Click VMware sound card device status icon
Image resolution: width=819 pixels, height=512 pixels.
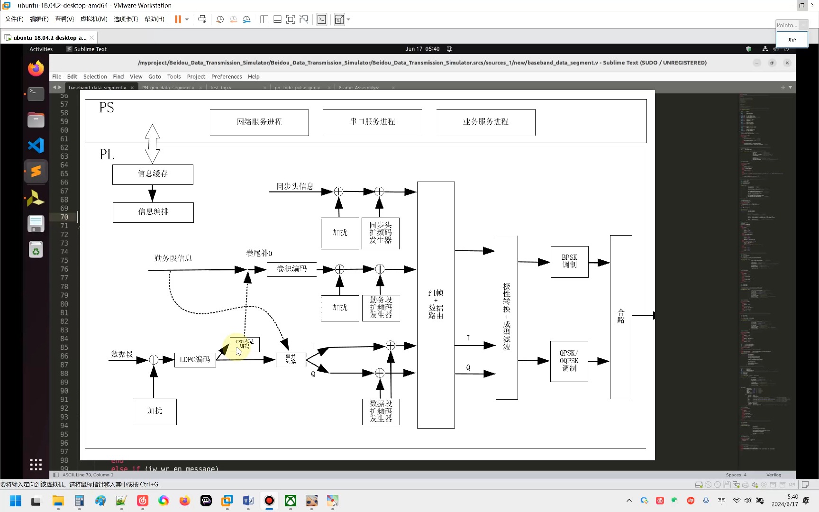pyautogui.click(x=755, y=485)
